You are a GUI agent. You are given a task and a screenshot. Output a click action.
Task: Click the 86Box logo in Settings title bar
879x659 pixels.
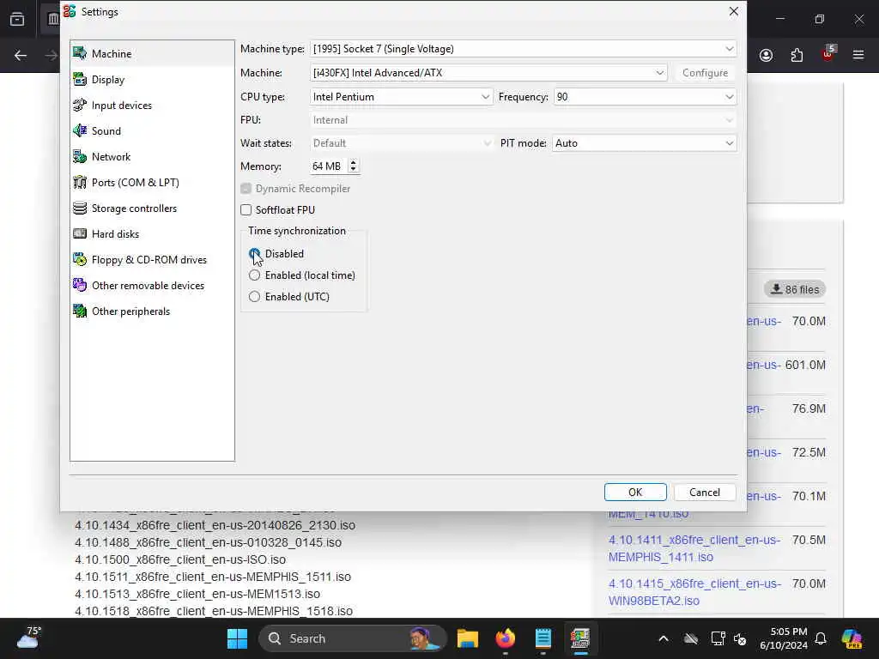[70, 11]
